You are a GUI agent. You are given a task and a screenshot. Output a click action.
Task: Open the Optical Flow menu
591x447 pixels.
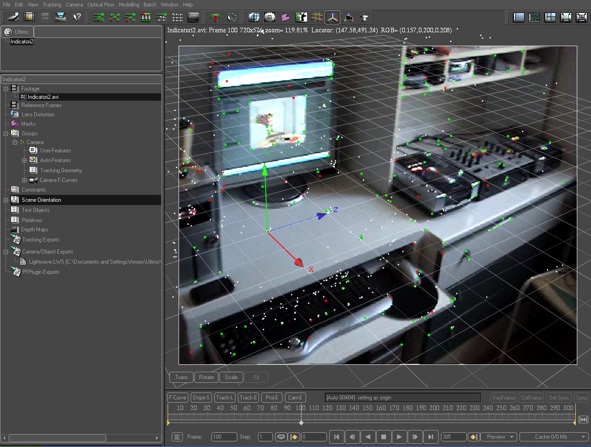(101, 5)
